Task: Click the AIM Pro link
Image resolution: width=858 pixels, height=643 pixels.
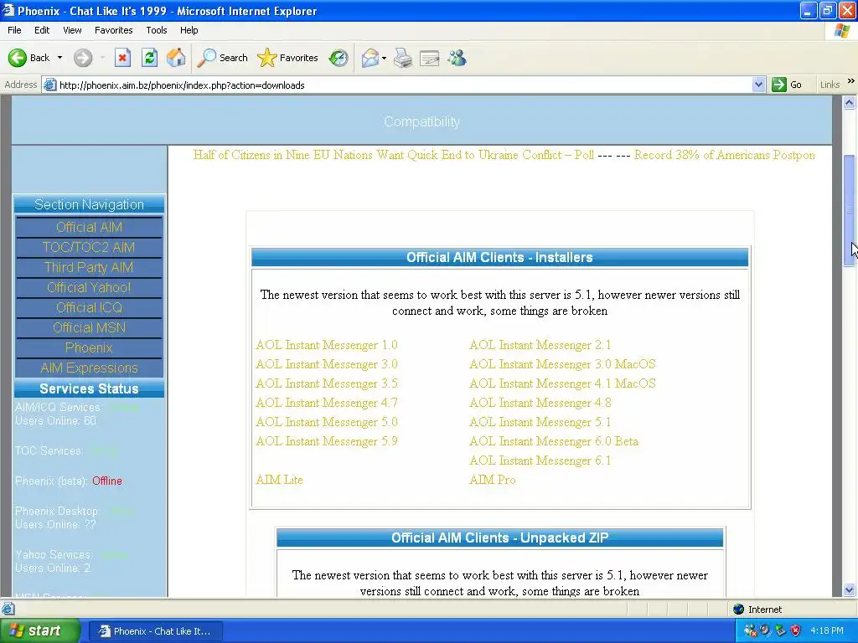Action: click(x=492, y=480)
